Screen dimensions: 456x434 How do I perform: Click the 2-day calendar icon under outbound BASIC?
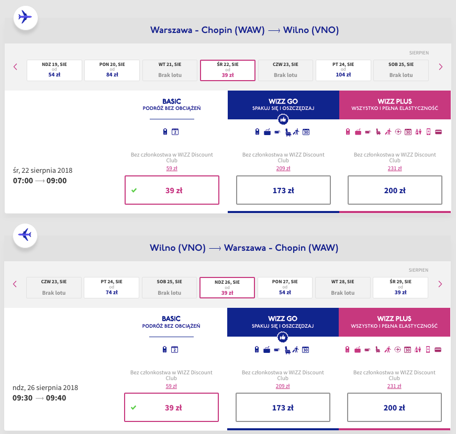click(x=175, y=132)
